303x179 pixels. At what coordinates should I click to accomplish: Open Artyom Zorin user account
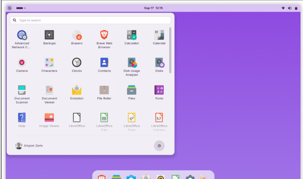click(x=29, y=146)
